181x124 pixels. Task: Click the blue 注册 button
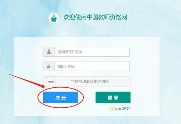pos(61,98)
